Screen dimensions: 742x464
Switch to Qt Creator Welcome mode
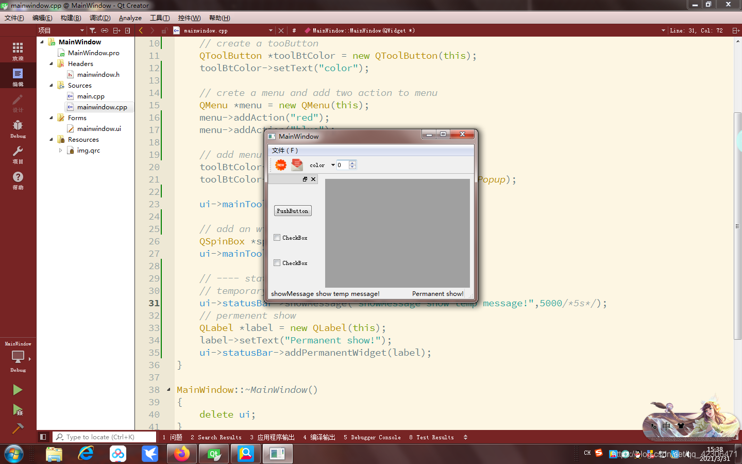pos(18,49)
